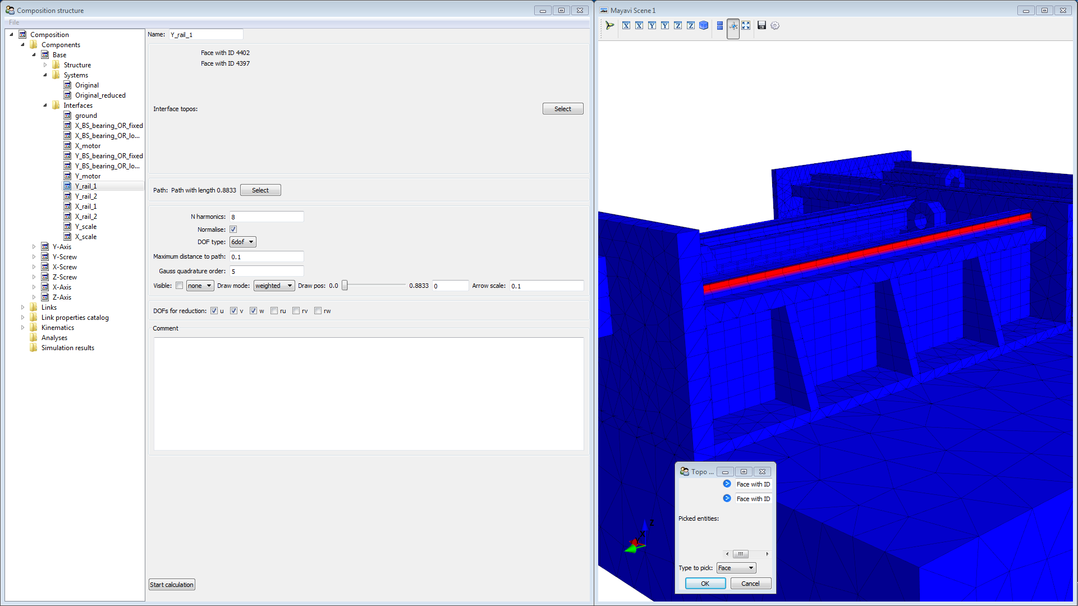The width and height of the screenshot is (1078, 606).
Task: Uncheck the u DOF for reduction
Action: coord(214,311)
